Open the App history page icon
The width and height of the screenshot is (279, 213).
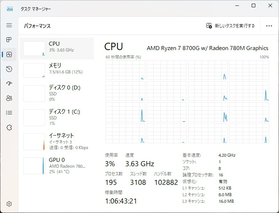click(x=9, y=69)
